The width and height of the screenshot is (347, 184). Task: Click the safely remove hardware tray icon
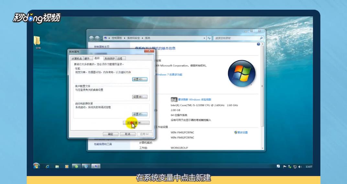point(290,167)
